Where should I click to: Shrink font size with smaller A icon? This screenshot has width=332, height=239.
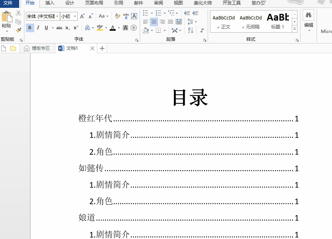(91, 16)
